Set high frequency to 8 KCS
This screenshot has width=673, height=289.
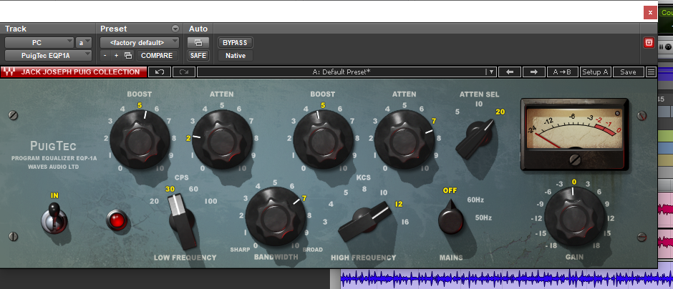point(364,189)
